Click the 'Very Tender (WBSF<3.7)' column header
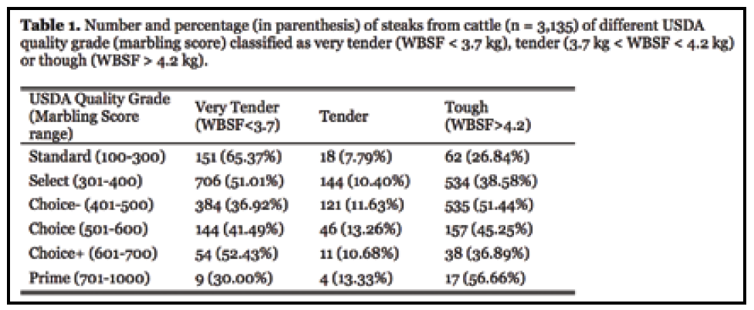Image resolution: width=754 pixels, height=310 pixels. pyautogui.click(x=236, y=116)
